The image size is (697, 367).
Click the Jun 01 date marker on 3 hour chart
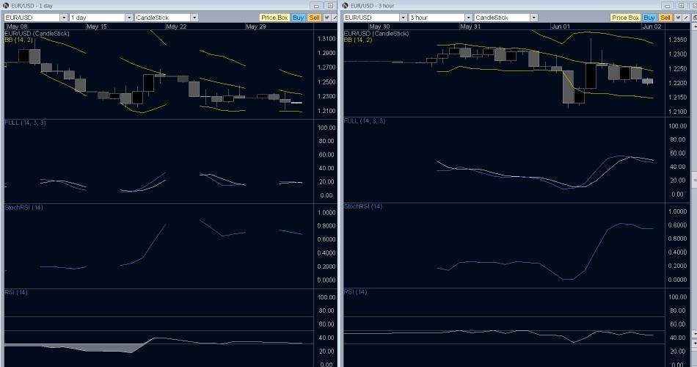pos(561,26)
